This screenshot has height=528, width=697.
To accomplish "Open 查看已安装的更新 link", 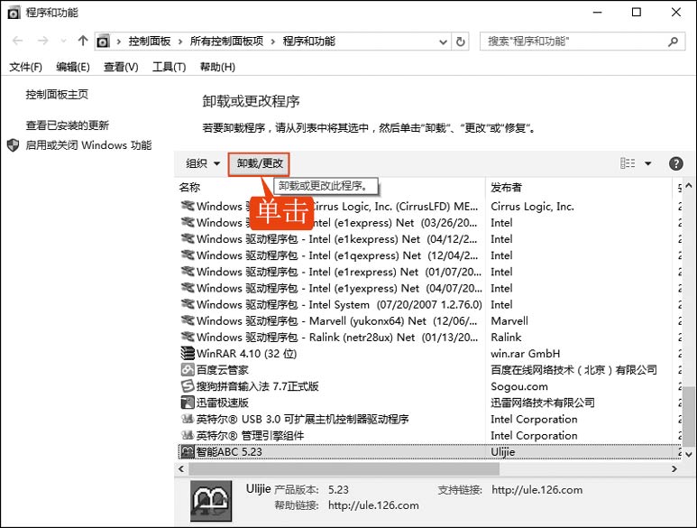I will click(x=67, y=125).
